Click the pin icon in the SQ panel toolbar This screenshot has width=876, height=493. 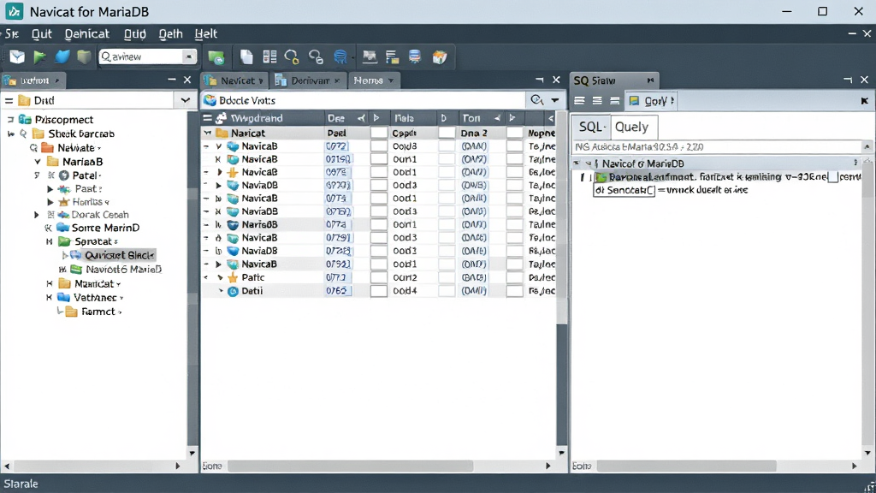pos(864,101)
